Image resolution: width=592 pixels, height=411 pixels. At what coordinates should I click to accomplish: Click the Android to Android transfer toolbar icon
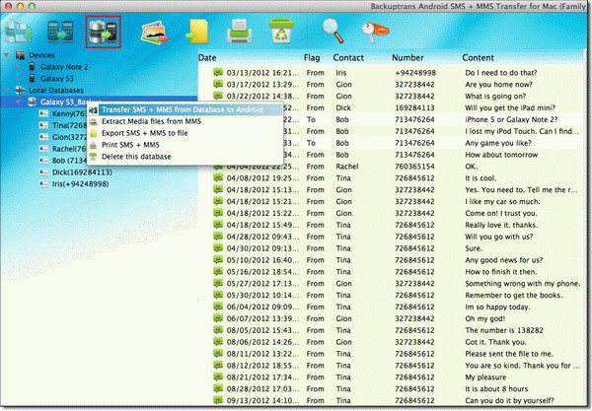click(60, 32)
